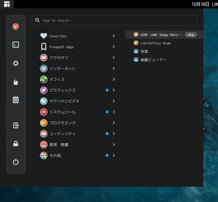Select the グラフィックス category label
This screenshot has width=218, height=202.
63,90
